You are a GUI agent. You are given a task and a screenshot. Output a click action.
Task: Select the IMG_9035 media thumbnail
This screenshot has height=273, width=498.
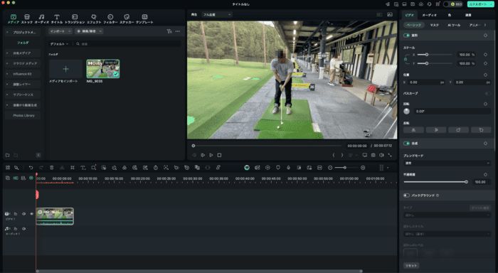[103, 68]
